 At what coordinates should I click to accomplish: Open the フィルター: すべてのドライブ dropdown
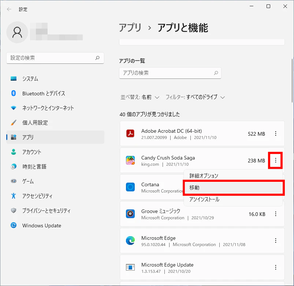pyautogui.click(x=195, y=97)
